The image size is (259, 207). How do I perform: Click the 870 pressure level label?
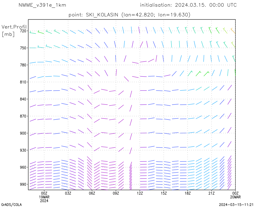pyautogui.click(x=23, y=116)
